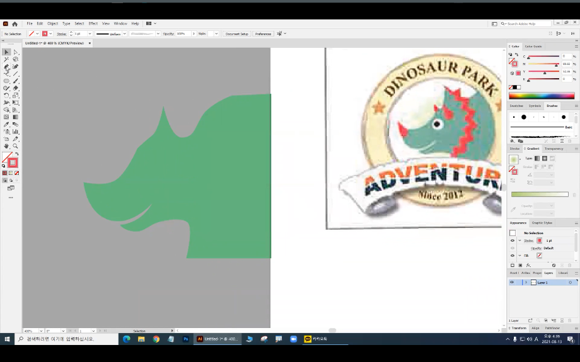Pick the Zoom tool in toolbar
Viewport: 580px width, 362px height.
tap(16, 146)
